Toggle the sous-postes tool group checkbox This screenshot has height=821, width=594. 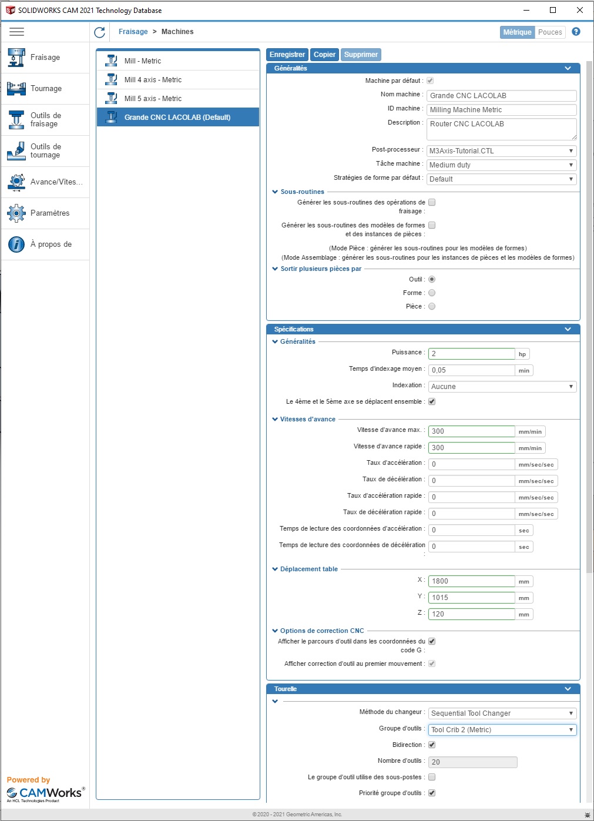[x=432, y=777]
